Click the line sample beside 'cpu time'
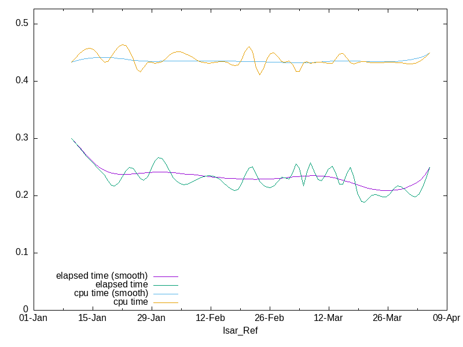This screenshot has width=463, height=347. [165, 303]
